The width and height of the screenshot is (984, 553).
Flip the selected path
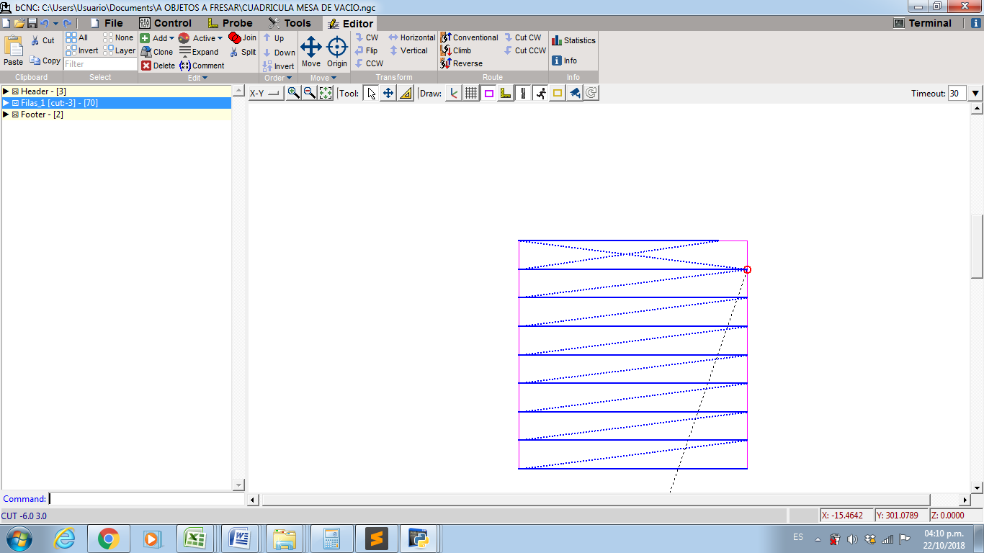point(366,50)
